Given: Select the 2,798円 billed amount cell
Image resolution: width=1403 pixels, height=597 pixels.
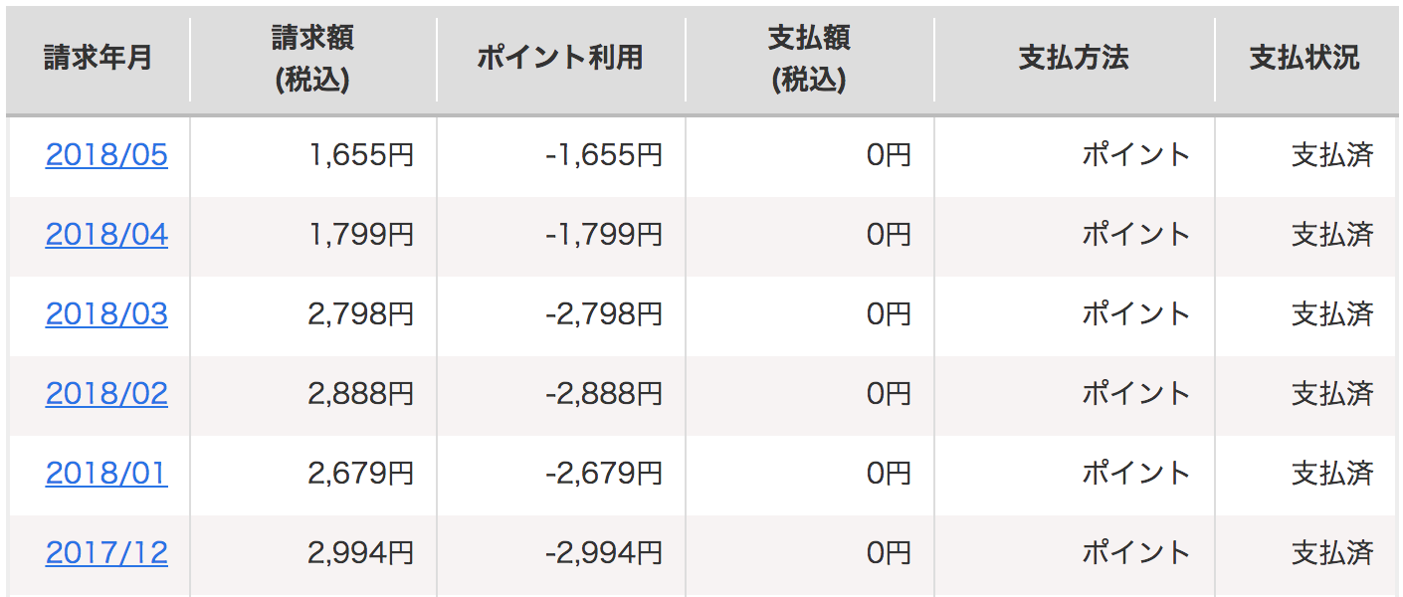Looking at the screenshot, I should pyautogui.click(x=360, y=314).
